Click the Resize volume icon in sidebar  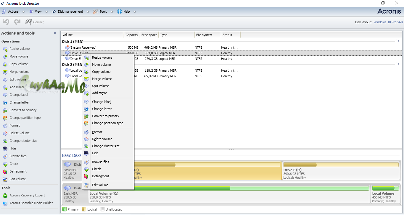tap(5, 49)
